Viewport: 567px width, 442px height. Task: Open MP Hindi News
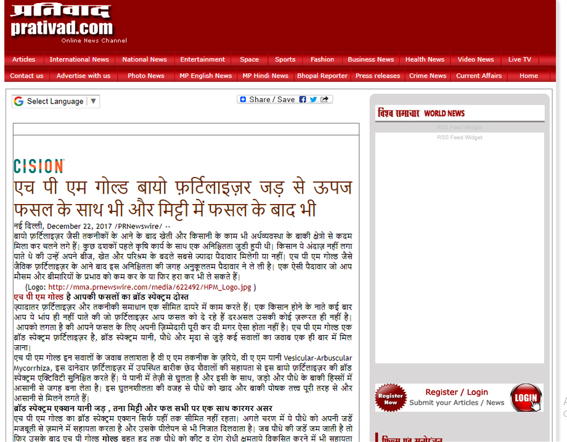point(266,76)
